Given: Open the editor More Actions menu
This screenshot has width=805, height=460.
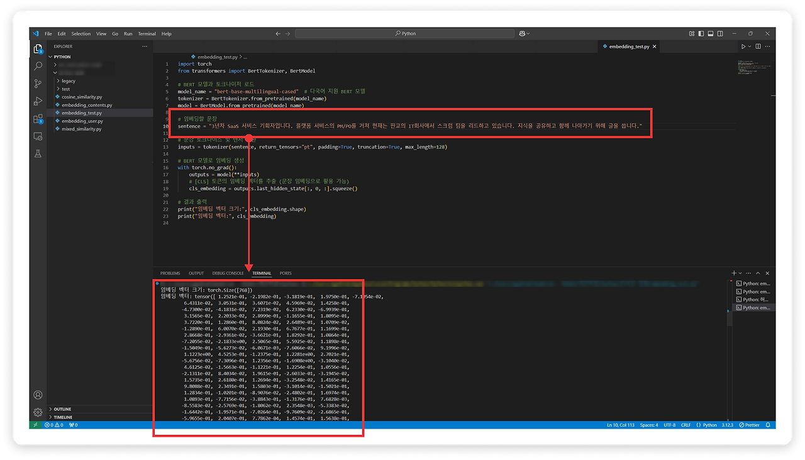Looking at the screenshot, I should coord(768,47).
